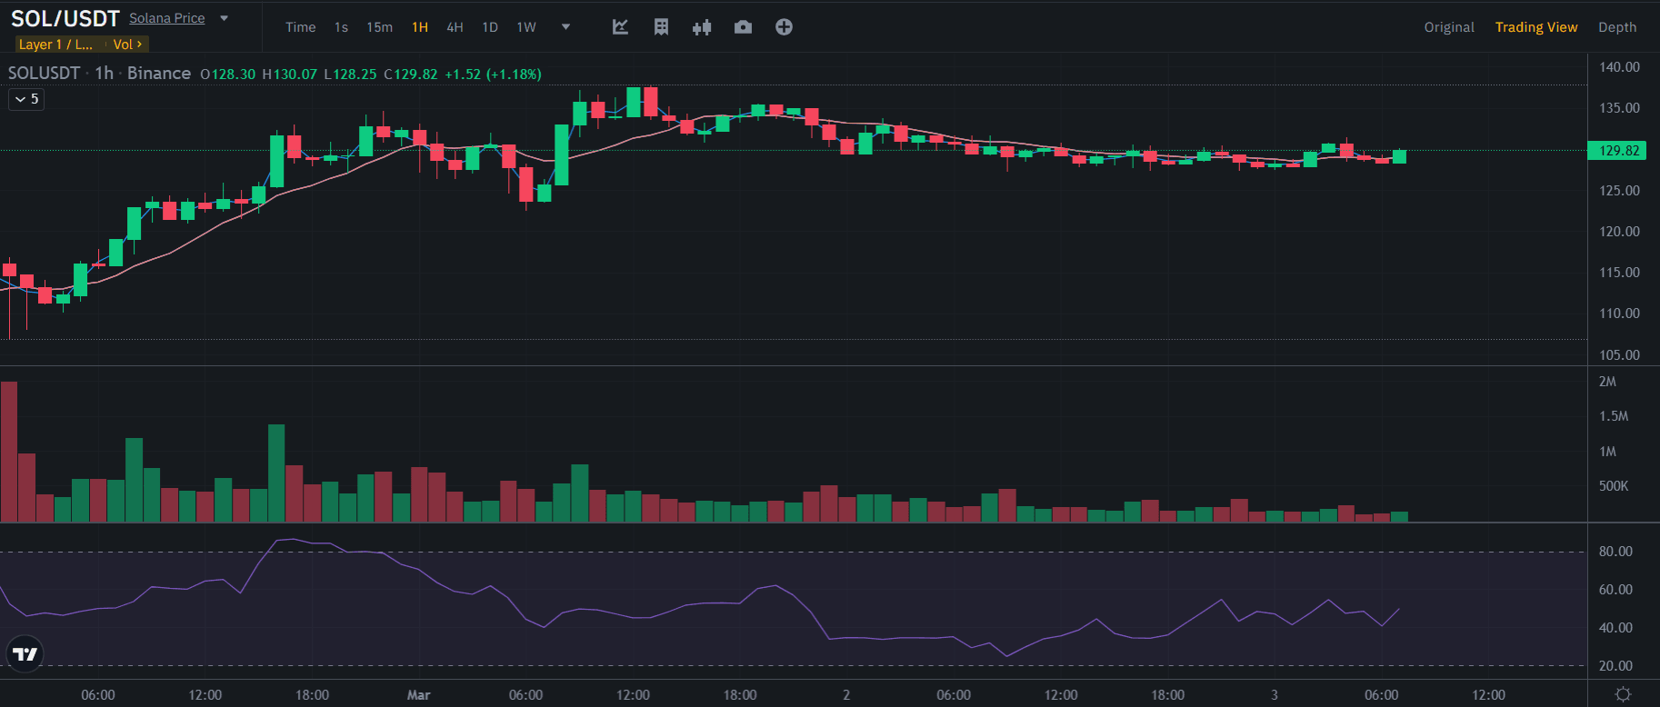
Task: Open the Vol tag arrow
Action: pyautogui.click(x=127, y=45)
